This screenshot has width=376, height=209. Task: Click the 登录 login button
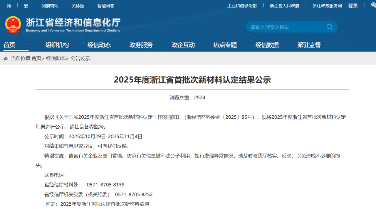tap(353, 6)
